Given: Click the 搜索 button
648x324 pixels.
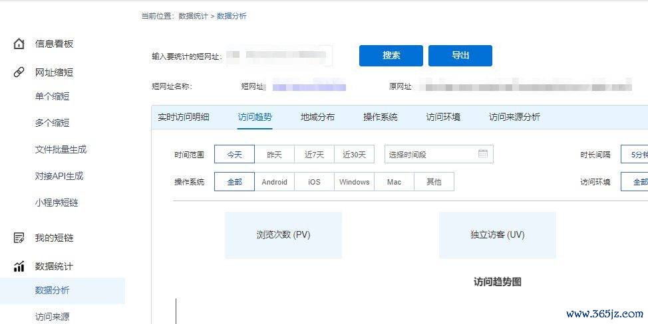Looking at the screenshot, I should 391,56.
